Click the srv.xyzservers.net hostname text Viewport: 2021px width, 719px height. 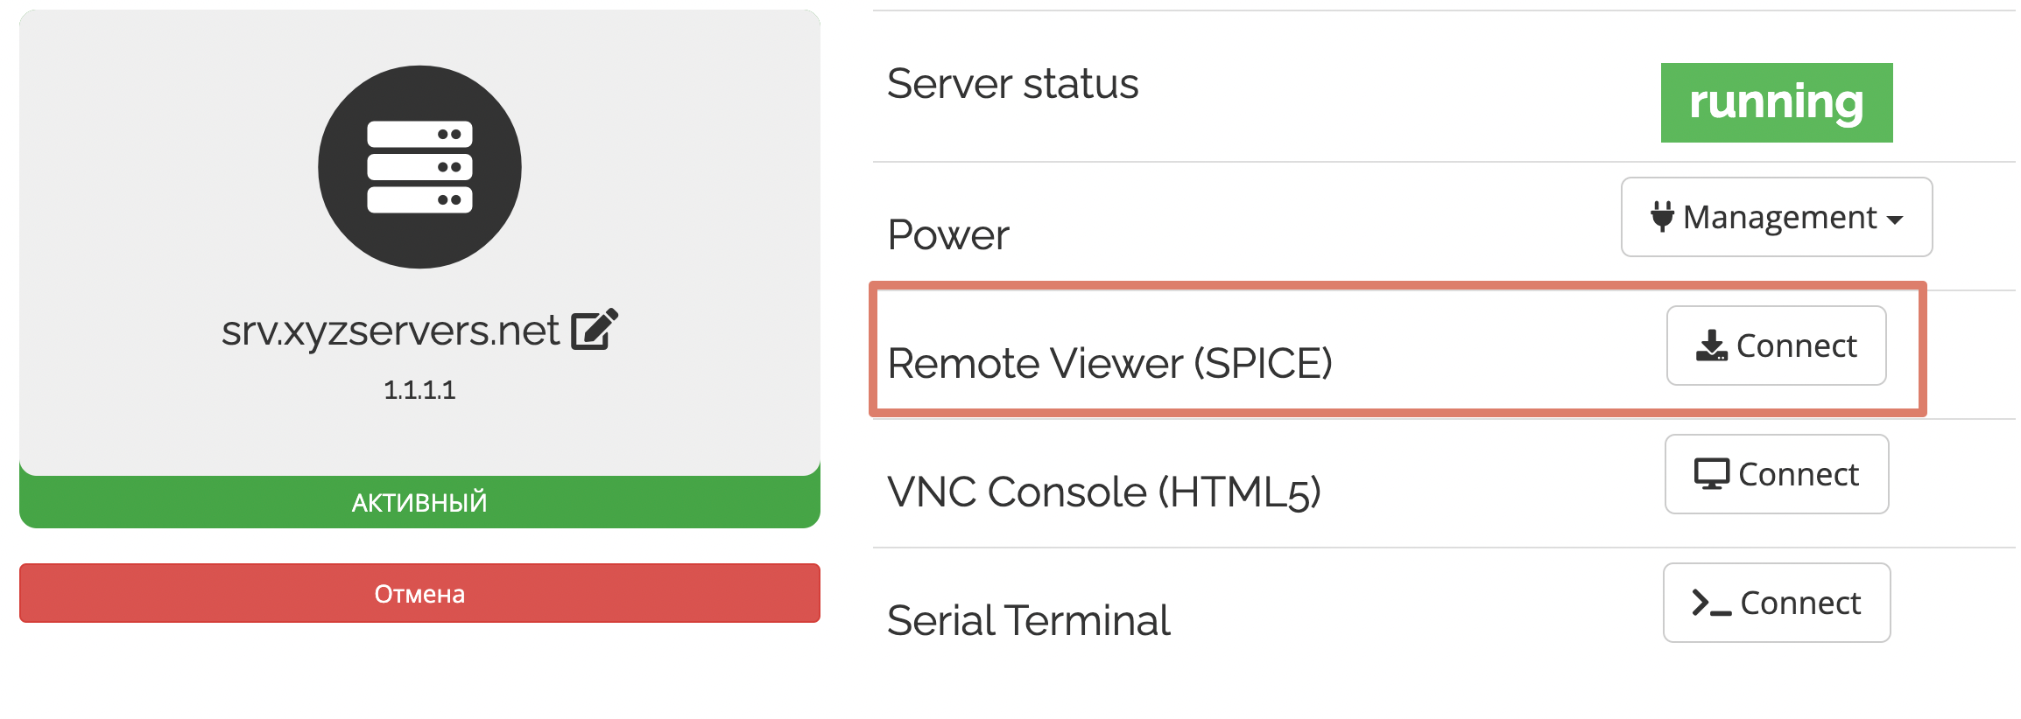[x=390, y=331]
